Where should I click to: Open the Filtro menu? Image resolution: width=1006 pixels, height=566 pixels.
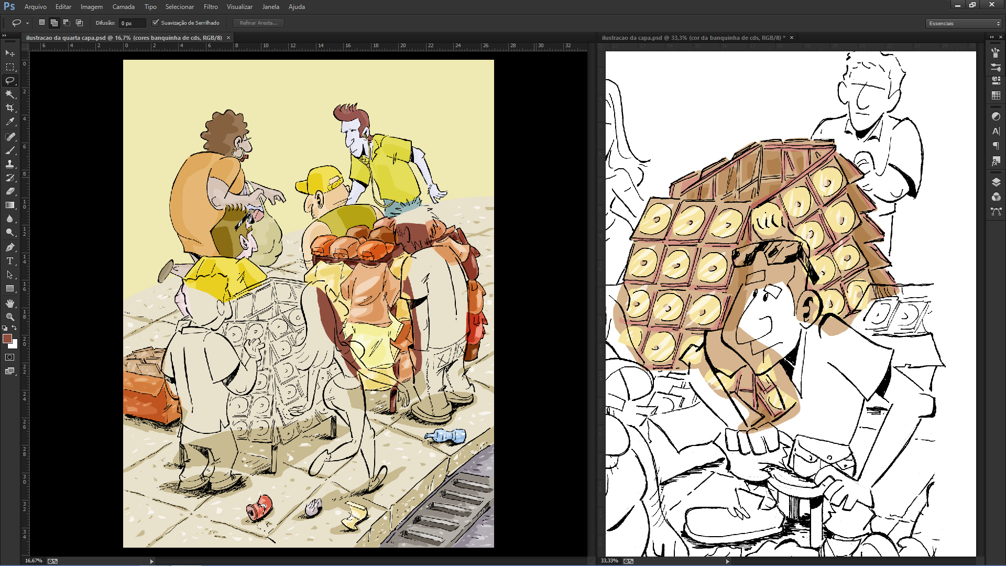coord(211,7)
